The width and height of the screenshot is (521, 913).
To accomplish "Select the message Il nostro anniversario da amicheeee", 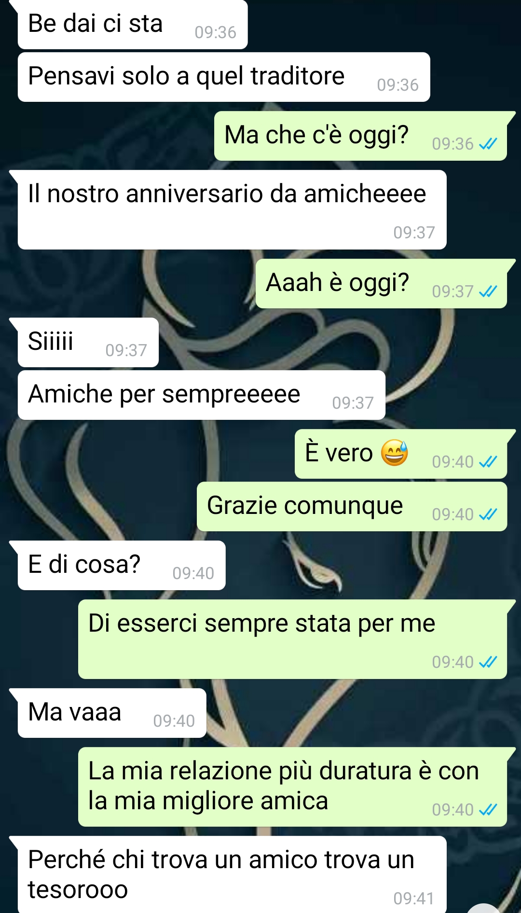I will click(x=232, y=210).
